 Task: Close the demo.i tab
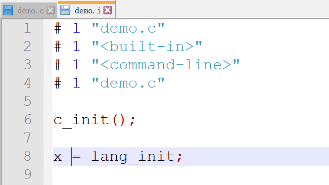(x=108, y=10)
